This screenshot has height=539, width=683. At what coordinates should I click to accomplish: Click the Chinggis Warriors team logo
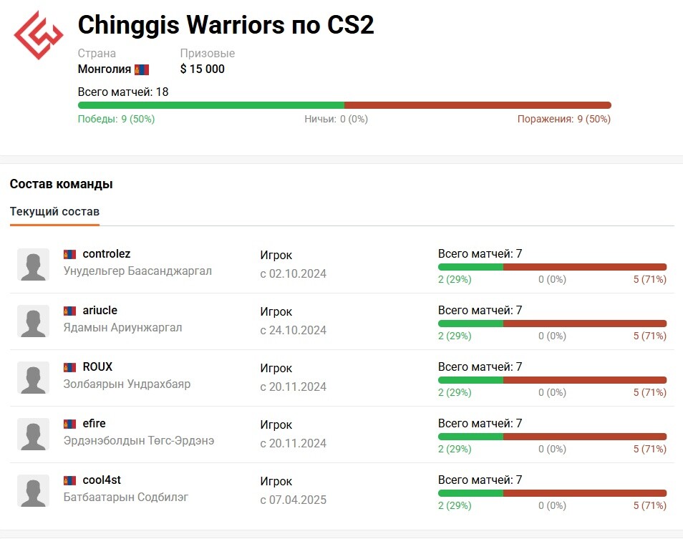pyautogui.click(x=39, y=36)
